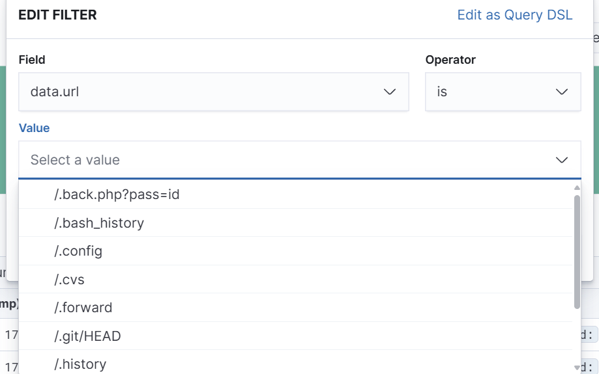Click Edit as Query DSL link
The width and height of the screenshot is (599, 374).
(514, 15)
